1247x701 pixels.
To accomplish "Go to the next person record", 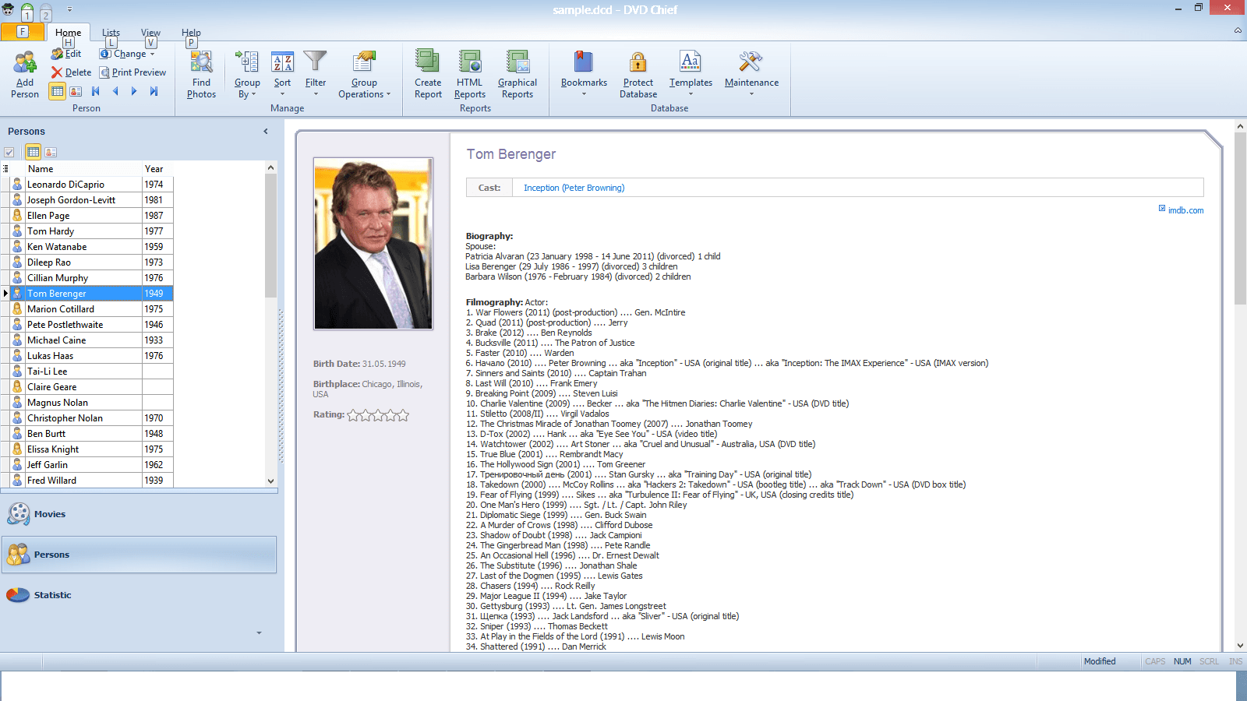I will pyautogui.click(x=134, y=91).
